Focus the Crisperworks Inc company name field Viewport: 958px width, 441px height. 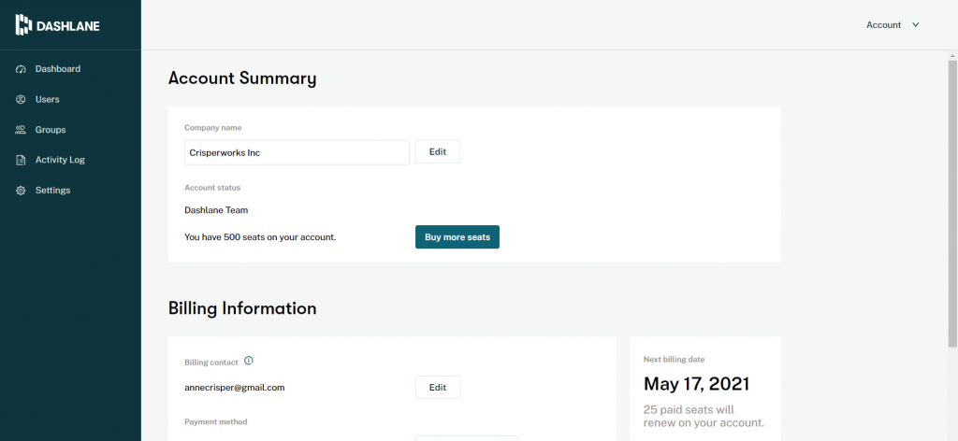(x=297, y=152)
